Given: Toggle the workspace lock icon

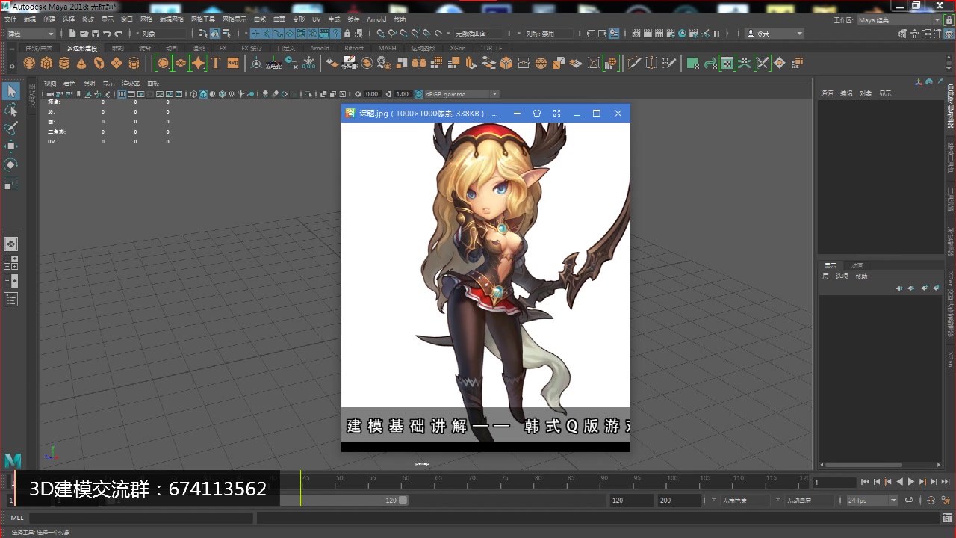Looking at the screenshot, I should point(949,20).
